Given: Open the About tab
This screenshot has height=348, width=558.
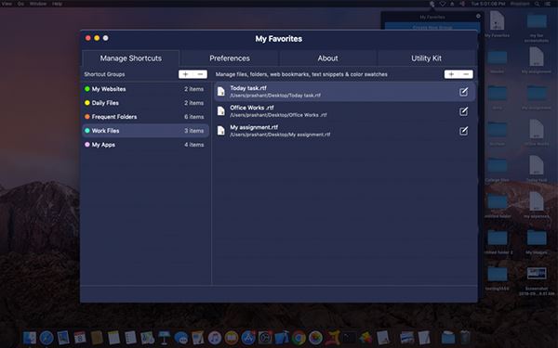Looking at the screenshot, I should pos(327,58).
